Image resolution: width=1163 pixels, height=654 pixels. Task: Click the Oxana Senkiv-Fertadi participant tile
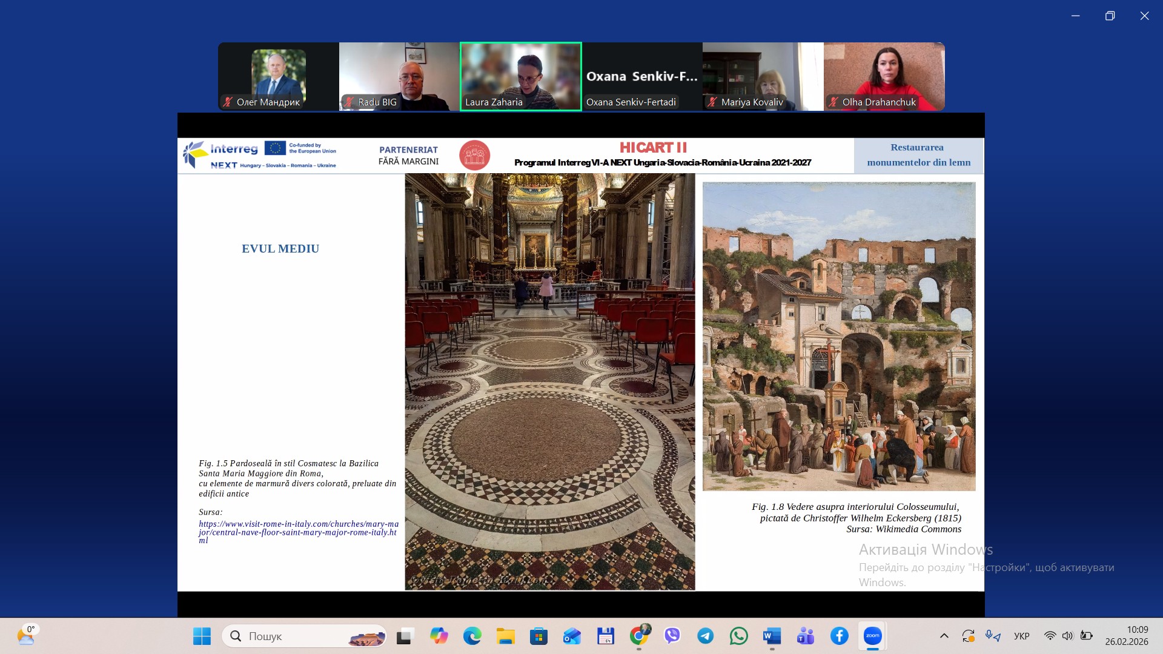point(641,76)
